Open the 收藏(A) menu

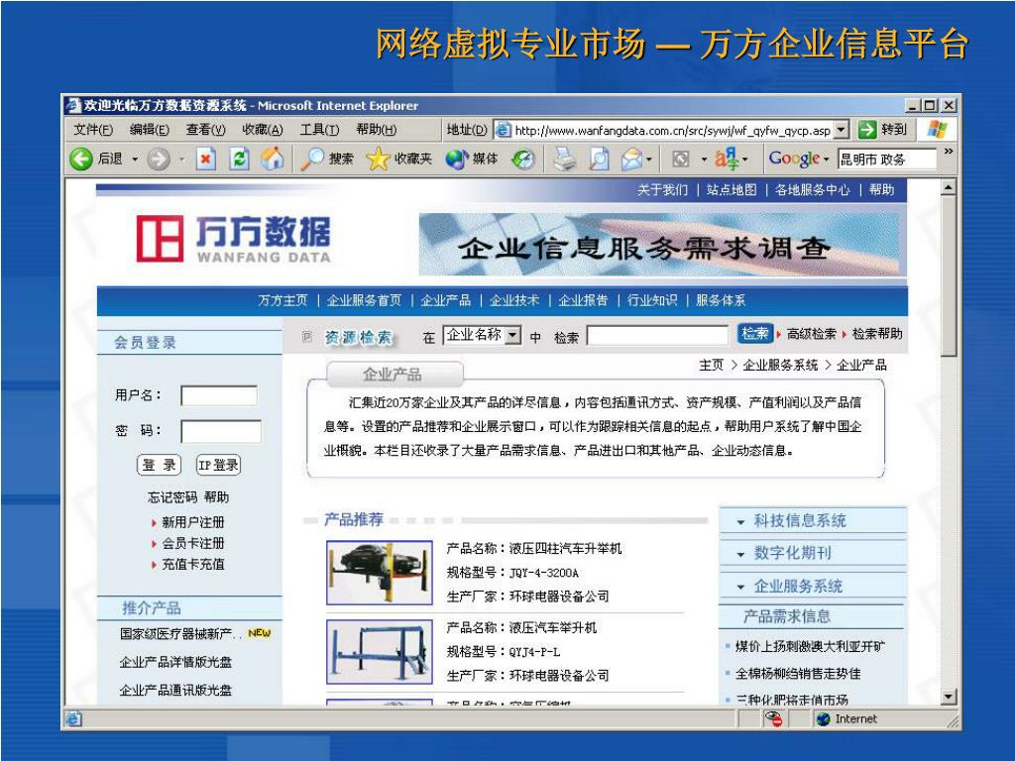(263, 130)
